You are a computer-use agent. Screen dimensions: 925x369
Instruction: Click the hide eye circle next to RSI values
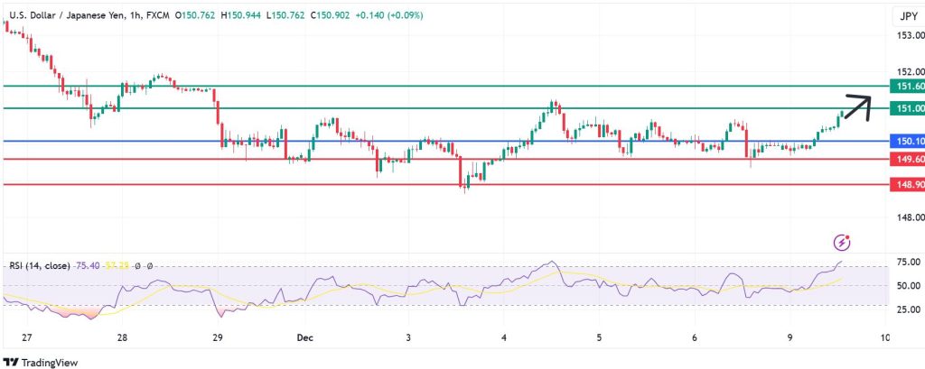(139, 266)
